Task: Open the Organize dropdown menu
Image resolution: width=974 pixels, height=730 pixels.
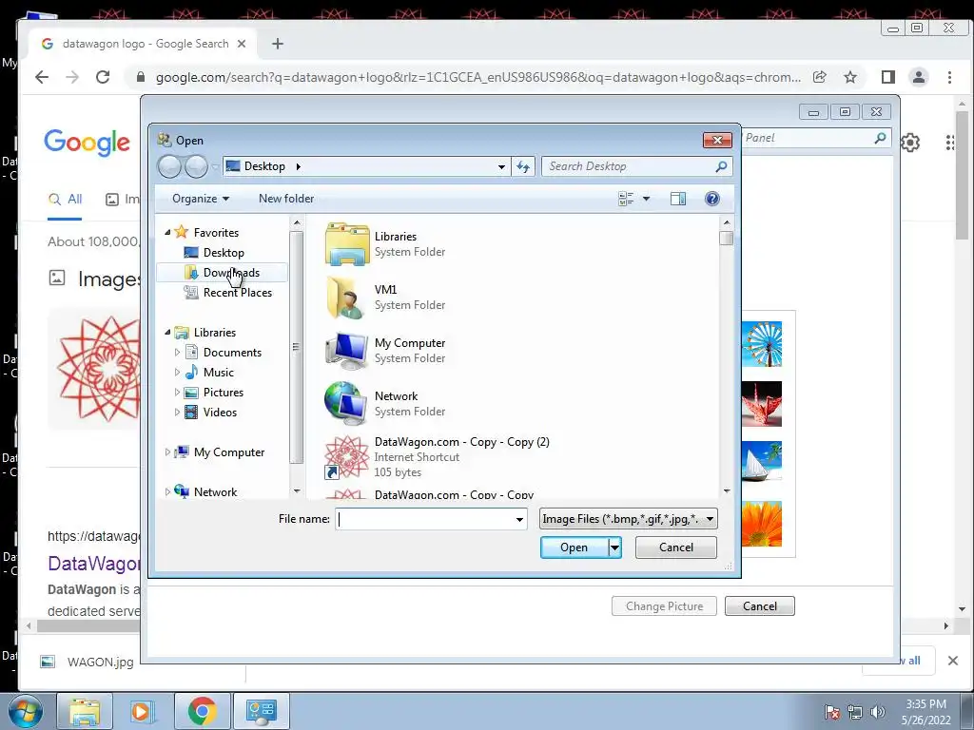Action: pyautogui.click(x=201, y=199)
